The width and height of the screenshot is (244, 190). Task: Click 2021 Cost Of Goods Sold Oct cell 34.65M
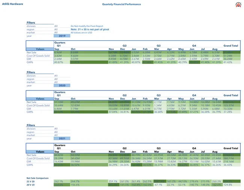point(89,158)
